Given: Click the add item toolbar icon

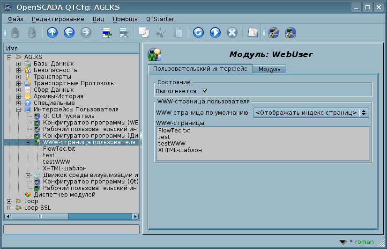Looking at the screenshot, I should 107,33.
